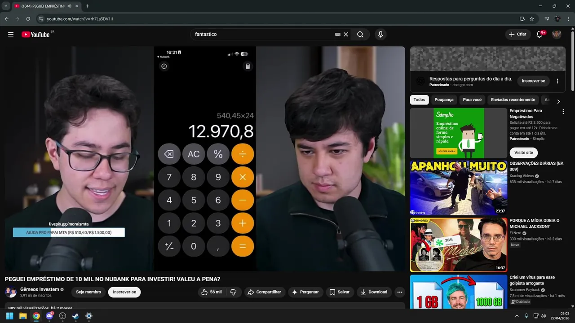Screen dimensions: 575x323
Task: Run search with the magnifier button
Action: coord(360,35)
